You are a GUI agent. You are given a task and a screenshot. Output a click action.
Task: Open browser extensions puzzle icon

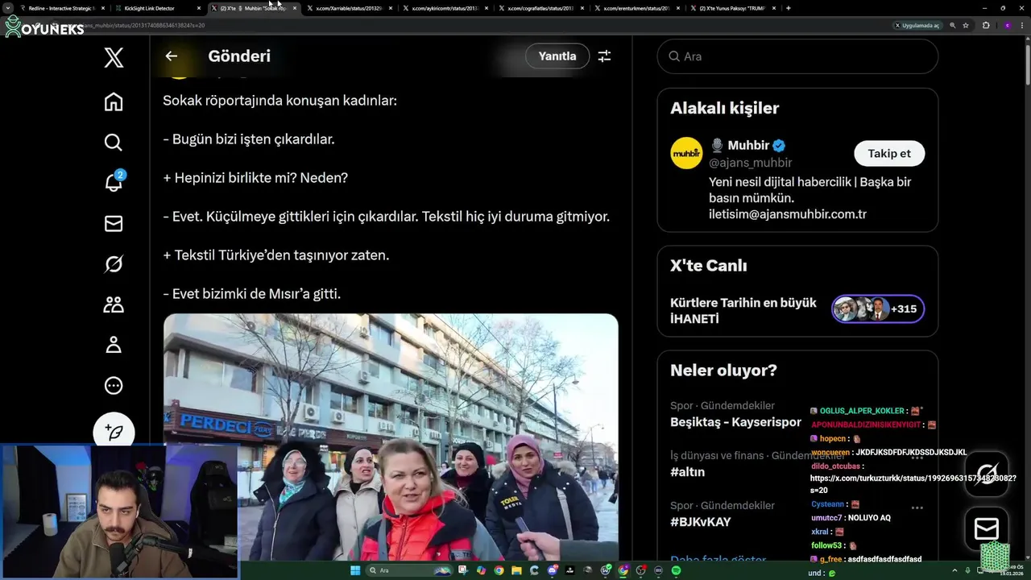tap(986, 26)
